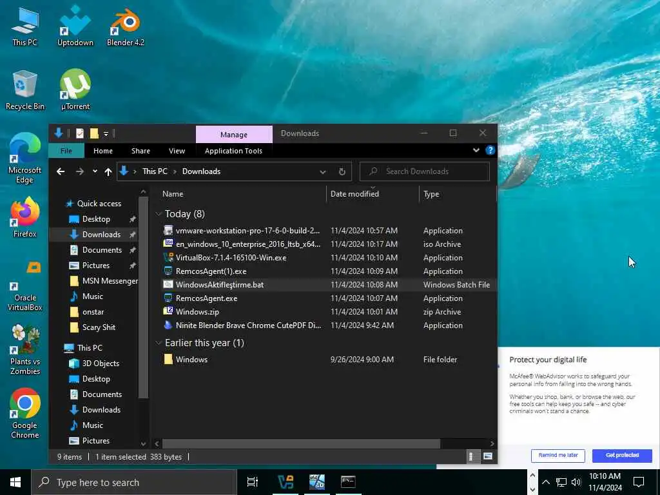660x495 pixels.
Task: Click the New folder icon in Explorer title bar
Action: pyautogui.click(x=94, y=133)
